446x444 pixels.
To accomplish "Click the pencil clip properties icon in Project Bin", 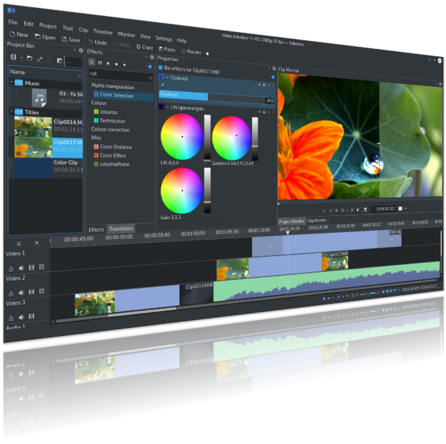I will (40, 59).
